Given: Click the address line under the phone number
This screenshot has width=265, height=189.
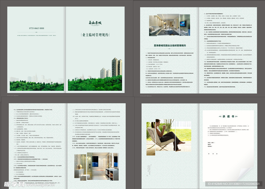Looking at the screenshot, I should [36, 36].
